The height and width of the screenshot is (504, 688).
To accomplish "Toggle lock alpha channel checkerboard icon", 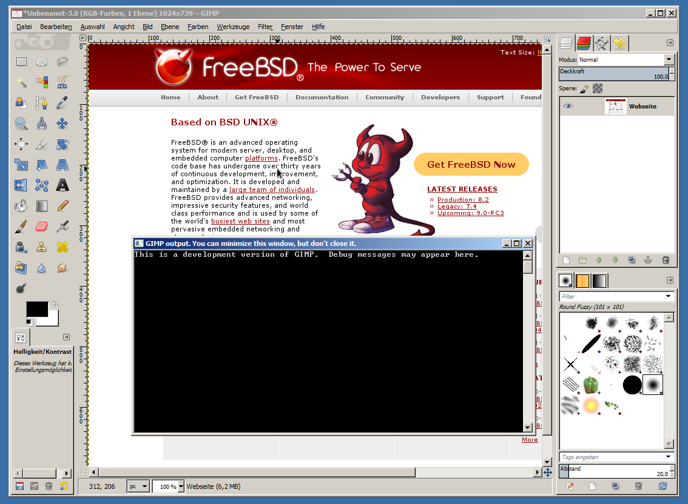I will 598,88.
